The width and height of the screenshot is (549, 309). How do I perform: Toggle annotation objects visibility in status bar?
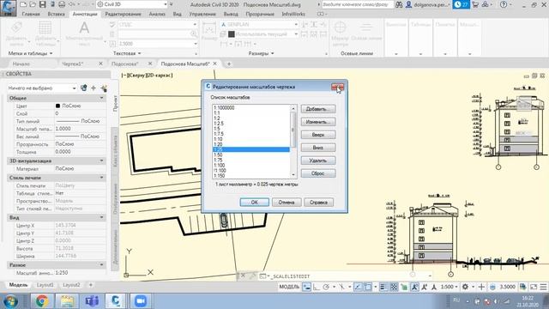click(414, 287)
